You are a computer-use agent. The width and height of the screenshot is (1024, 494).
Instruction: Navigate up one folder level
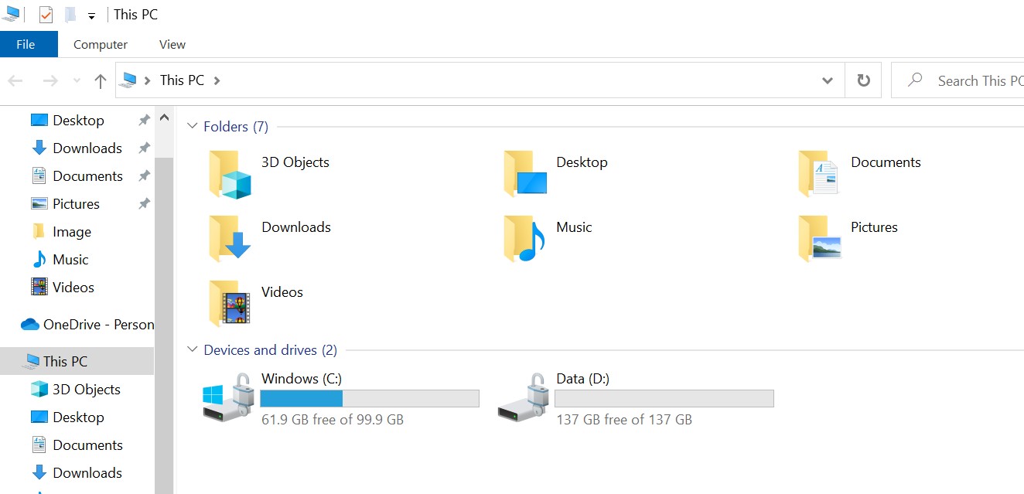[x=101, y=80]
